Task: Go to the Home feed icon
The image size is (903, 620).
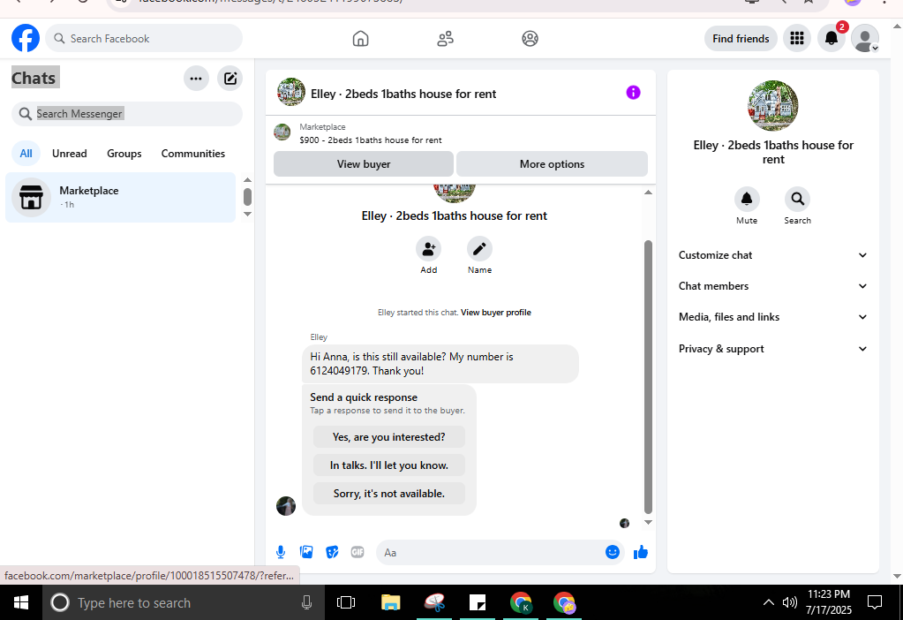Action: pyautogui.click(x=360, y=39)
